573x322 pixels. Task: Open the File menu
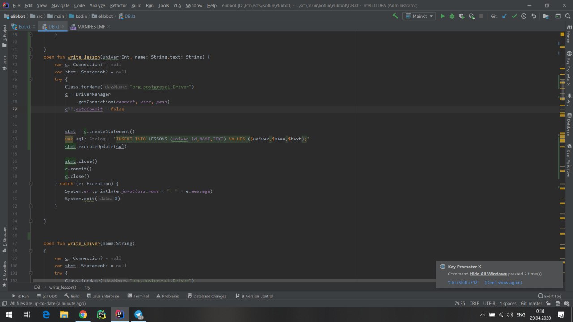click(x=17, y=5)
